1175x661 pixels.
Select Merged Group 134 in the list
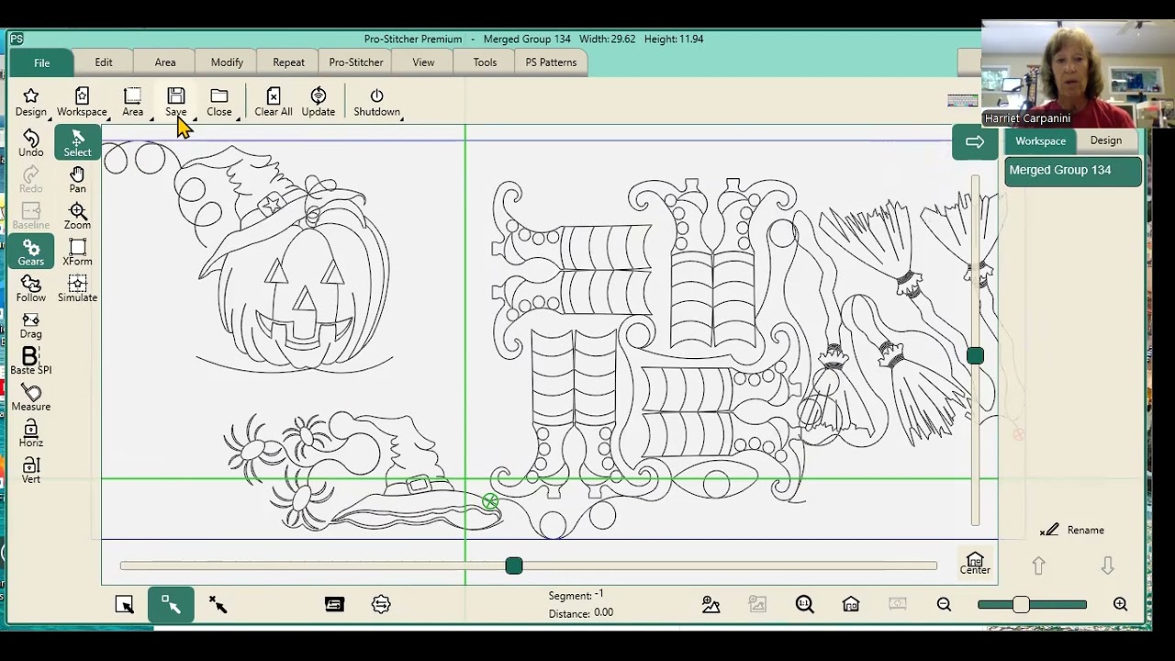pos(1072,170)
